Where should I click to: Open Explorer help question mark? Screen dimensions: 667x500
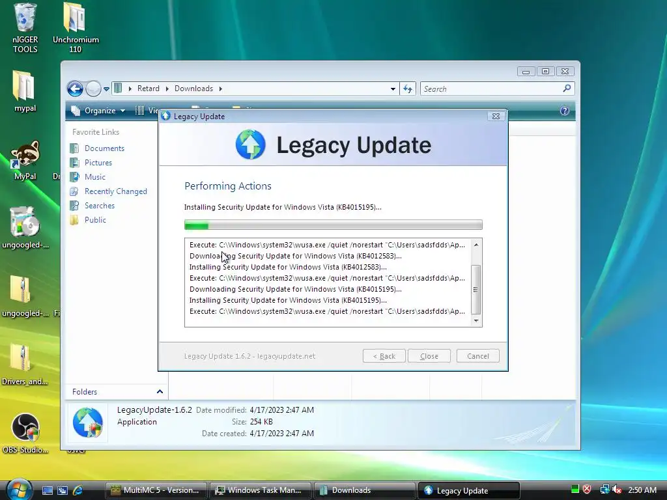pos(565,111)
